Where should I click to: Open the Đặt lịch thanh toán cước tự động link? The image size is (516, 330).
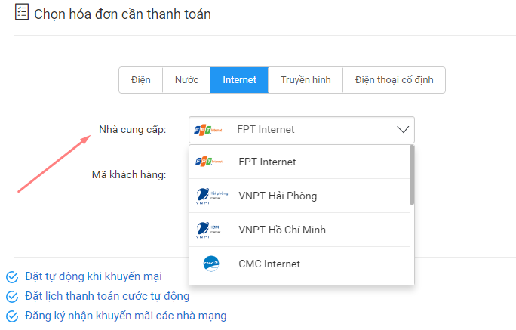[x=107, y=296]
